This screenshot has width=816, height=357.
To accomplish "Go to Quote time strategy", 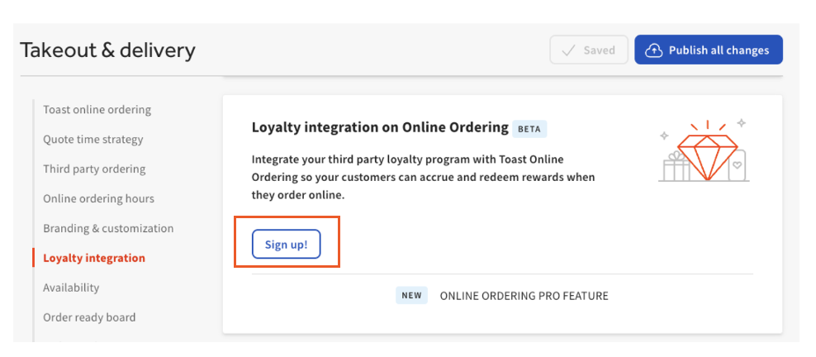I will tap(93, 140).
